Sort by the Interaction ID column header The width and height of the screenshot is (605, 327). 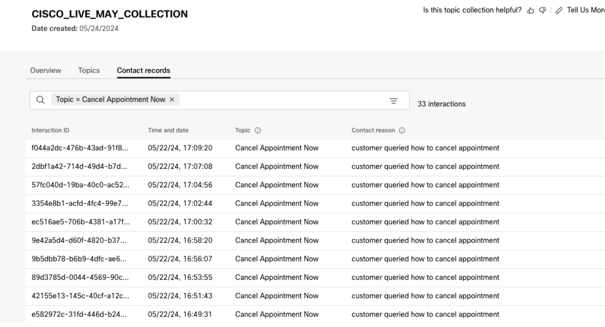point(51,130)
